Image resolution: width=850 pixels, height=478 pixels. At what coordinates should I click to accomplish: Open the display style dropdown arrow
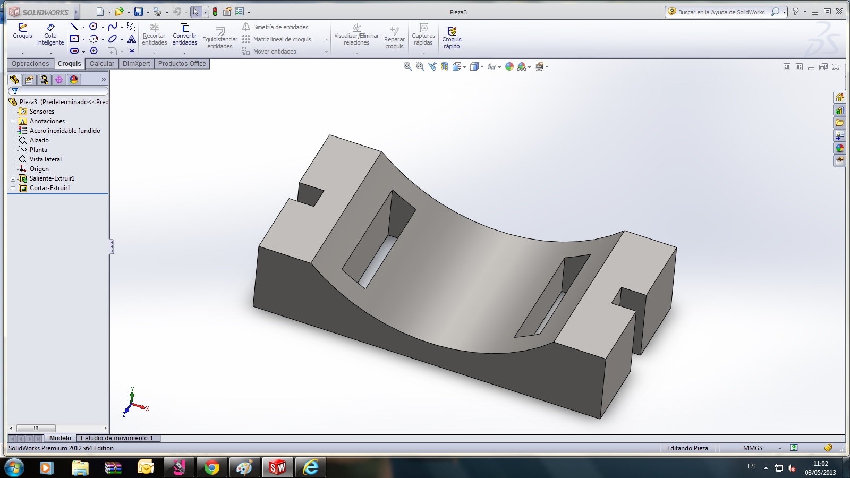pos(482,67)
